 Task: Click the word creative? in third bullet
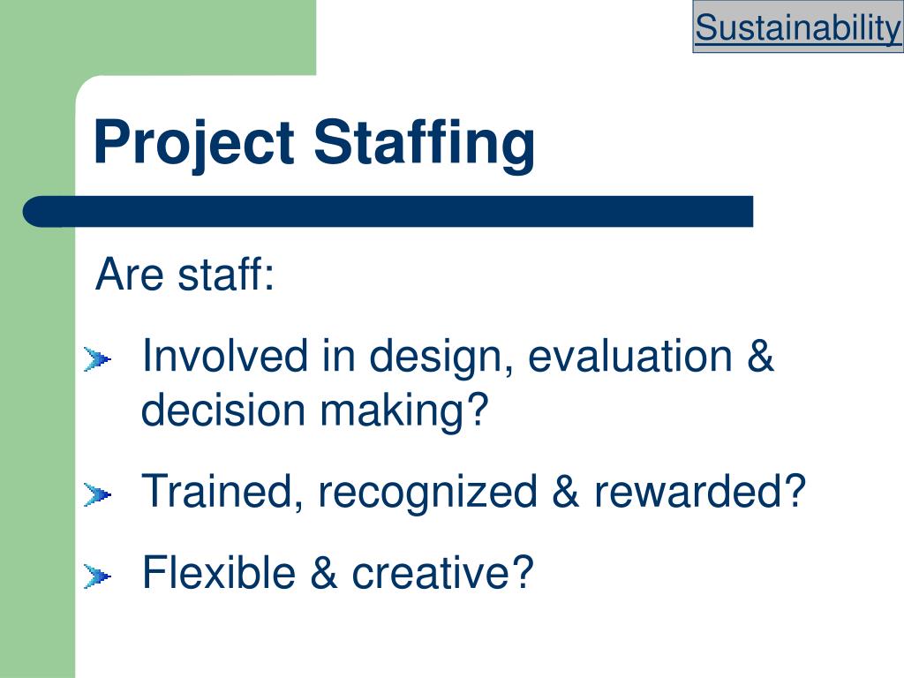pos(443,572)
